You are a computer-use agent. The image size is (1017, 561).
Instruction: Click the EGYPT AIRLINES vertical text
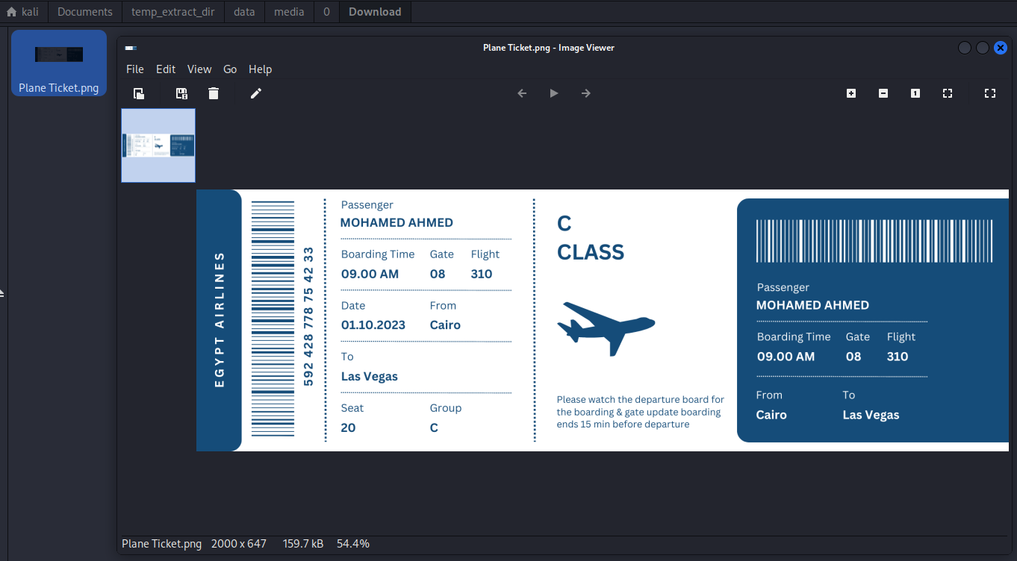click(220, 319)
